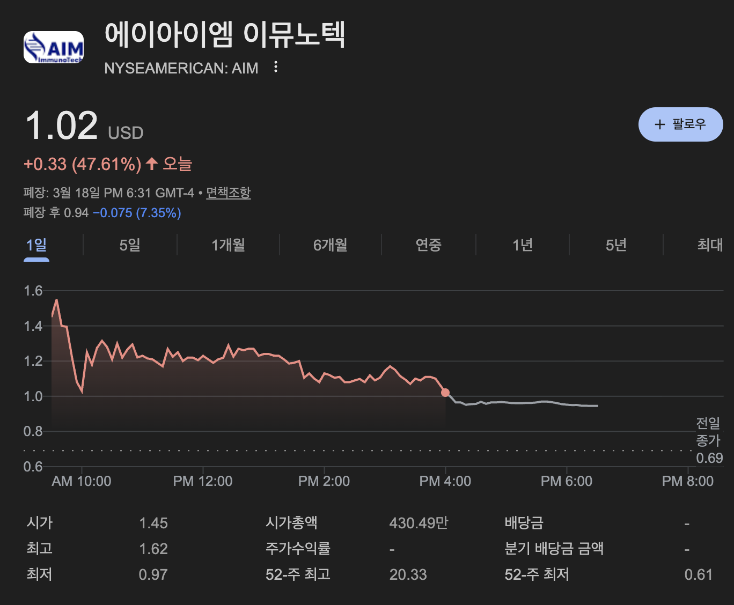Screen dimensions: 734x605
Task: Click the 시가 value 1.45
Action: pos(153,523)
